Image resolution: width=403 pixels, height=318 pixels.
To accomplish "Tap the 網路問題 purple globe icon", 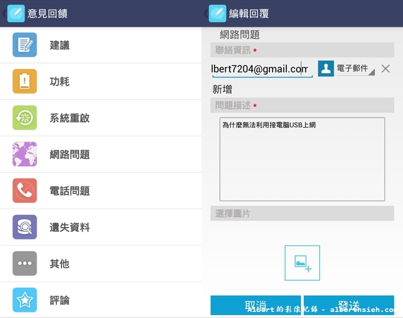I will (x=25, y=154).
